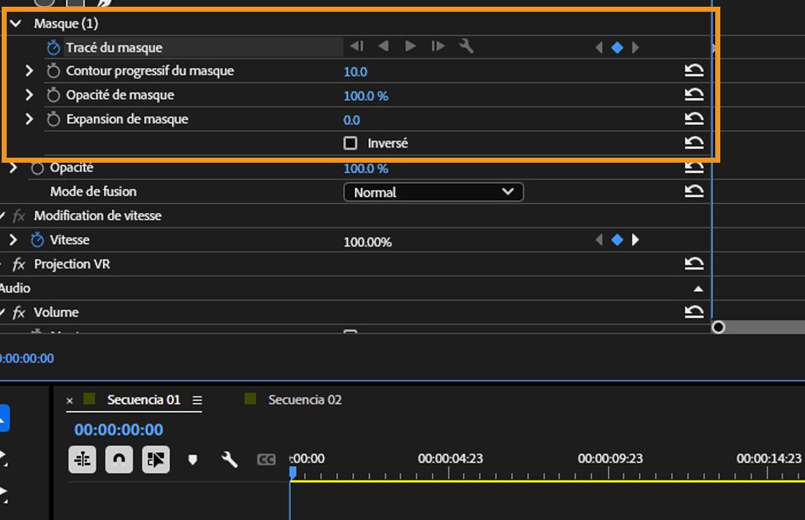Go to next keyframe for Tracé du masque

pos(636,48)
